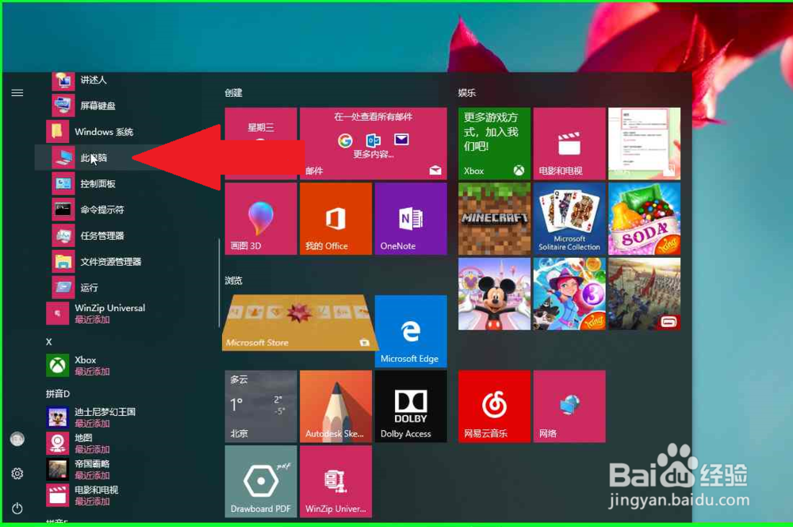Launch the Microsoft Edge tile
Viewport: 793px width, 527px height.
[411, 331]
